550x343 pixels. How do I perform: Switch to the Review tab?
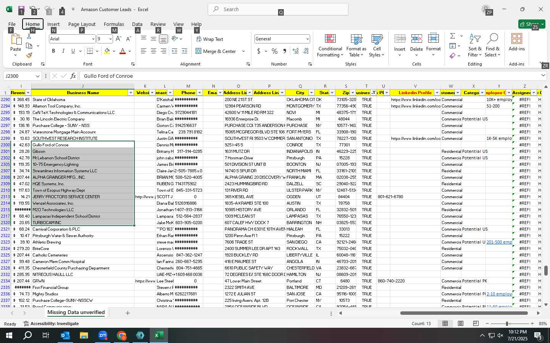[158, 24]
